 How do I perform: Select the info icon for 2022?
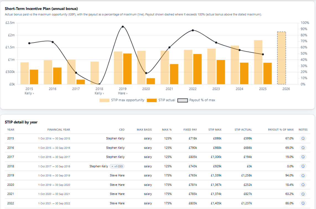click(x=303, y=203)
